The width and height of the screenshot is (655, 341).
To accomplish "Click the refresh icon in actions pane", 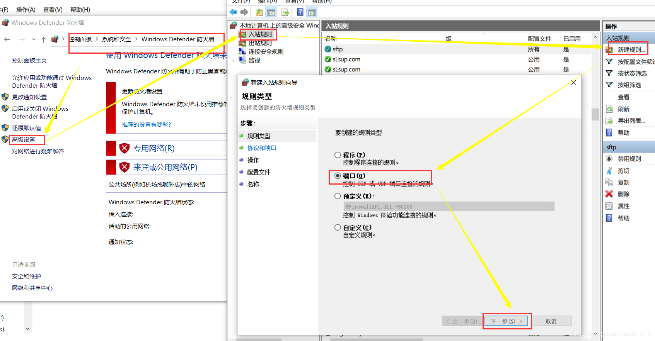I will point(609,109).
